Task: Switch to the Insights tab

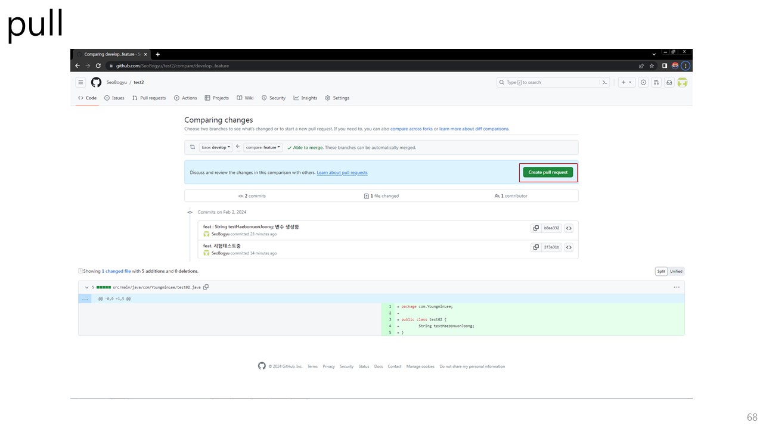Action: (305, 98)
